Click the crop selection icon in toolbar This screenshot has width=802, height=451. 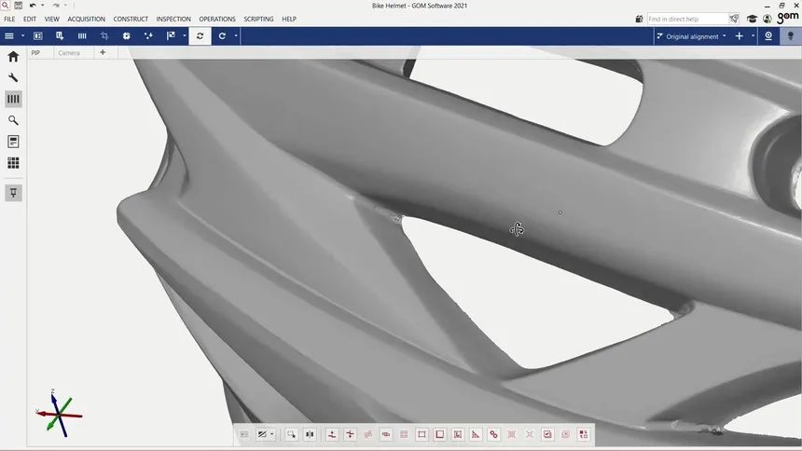click(104, 36)
